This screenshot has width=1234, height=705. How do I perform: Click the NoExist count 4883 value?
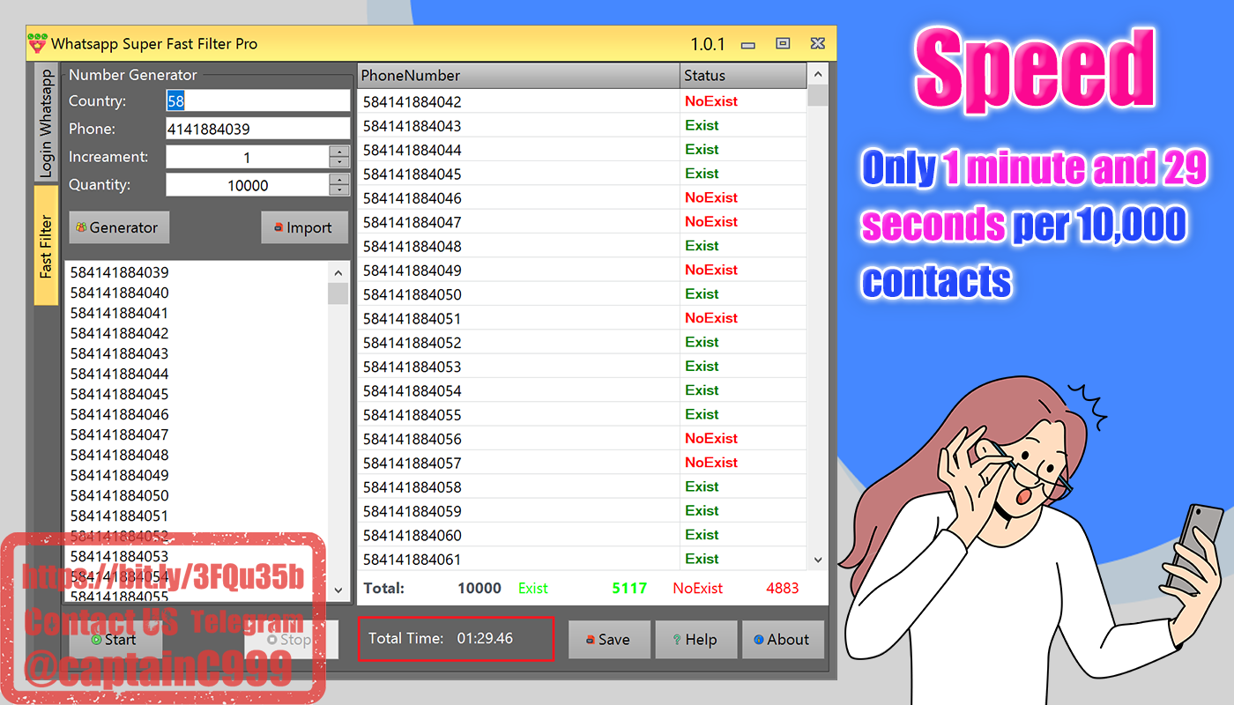point(783,588)
